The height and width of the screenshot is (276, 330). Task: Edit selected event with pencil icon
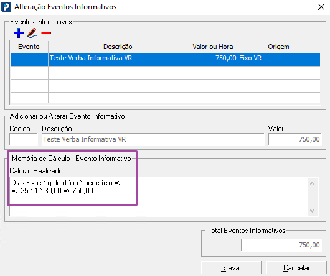coord(32,33)
